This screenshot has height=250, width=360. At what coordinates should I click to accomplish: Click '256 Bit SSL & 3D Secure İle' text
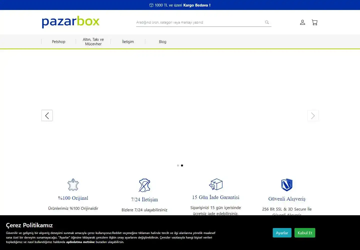[x=287, y=209]
